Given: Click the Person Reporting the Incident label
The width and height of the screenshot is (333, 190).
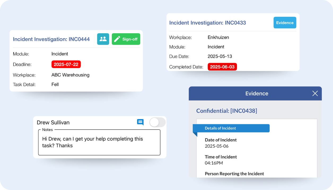Looking at the screenshot, I should (x=234, y=174).
